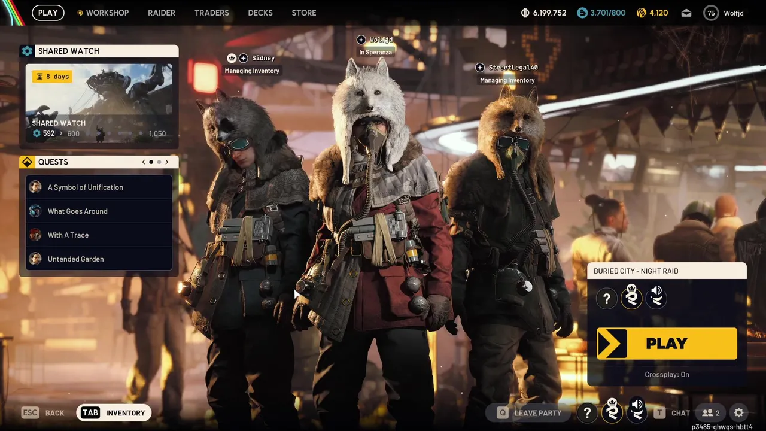Switch to the RAIDER tab
Viewport: 766px width, 431px height.
(x=162, y=13)
